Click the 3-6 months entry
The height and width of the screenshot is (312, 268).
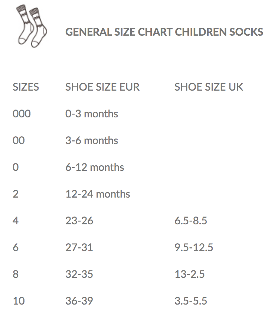(x=91, y=140)
